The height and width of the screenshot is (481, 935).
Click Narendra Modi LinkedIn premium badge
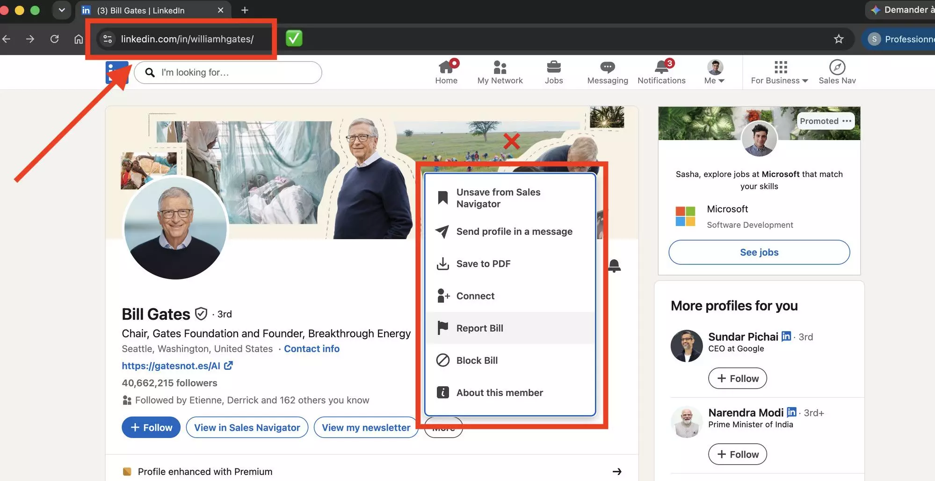(791, 412)
